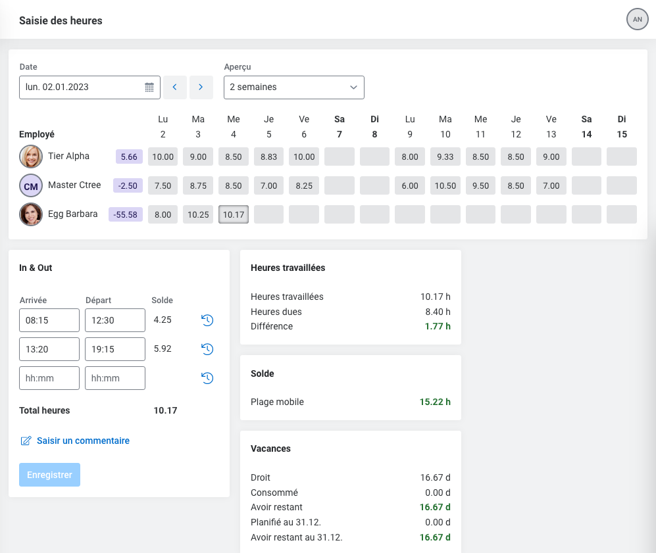Select Tier Alpha's profile photo

pyautogui.click(x=31, y=156)
